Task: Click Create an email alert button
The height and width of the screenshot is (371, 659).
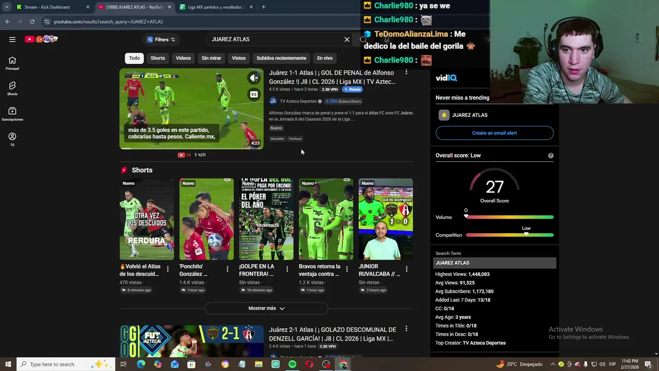Action: click(494, 133)
